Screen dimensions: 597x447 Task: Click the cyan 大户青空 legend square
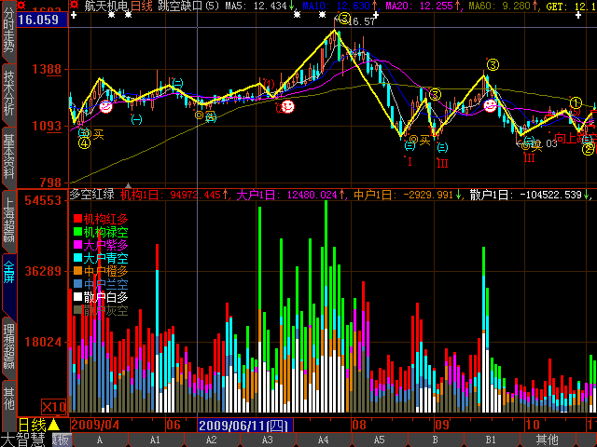(77, 257)
